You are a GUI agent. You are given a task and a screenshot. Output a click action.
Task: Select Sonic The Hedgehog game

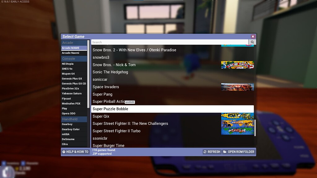tap(110, 72)
